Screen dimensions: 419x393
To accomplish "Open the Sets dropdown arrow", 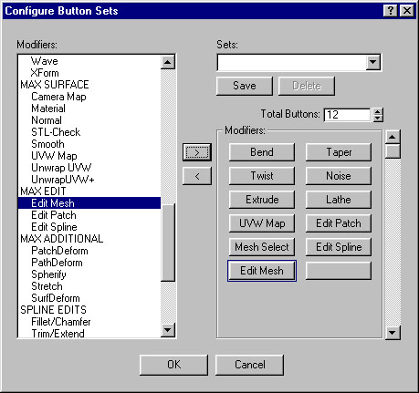I will coord(373,63).
